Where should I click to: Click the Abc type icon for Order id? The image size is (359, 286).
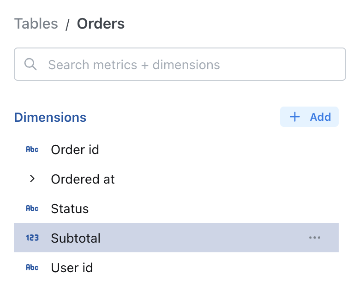click(32, 149)
